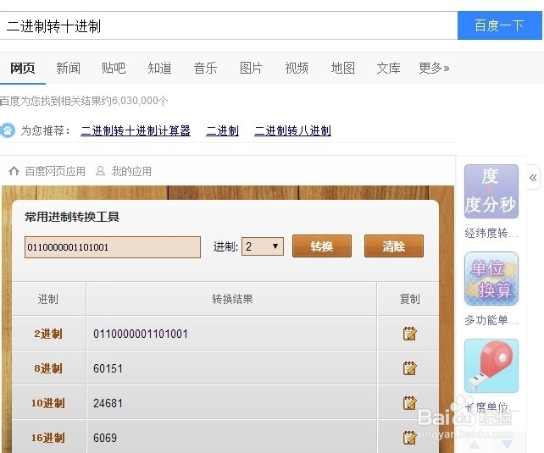Click the 多功能单… app caption
Viewport: 544px width, 453px height.
(x=491, y=320)
